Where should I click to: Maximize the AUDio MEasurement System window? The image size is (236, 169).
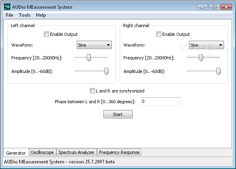[x=214, y=7]
